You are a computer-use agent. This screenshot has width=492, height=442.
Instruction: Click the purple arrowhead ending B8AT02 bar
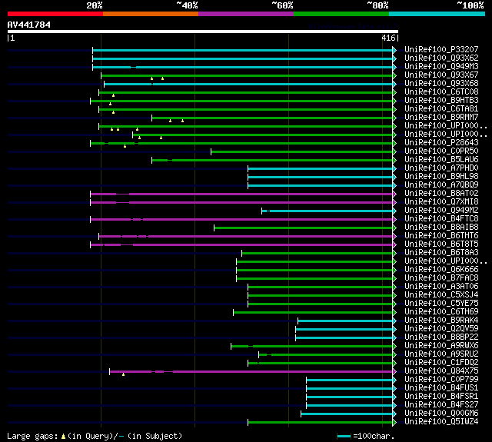click(394, 194)
